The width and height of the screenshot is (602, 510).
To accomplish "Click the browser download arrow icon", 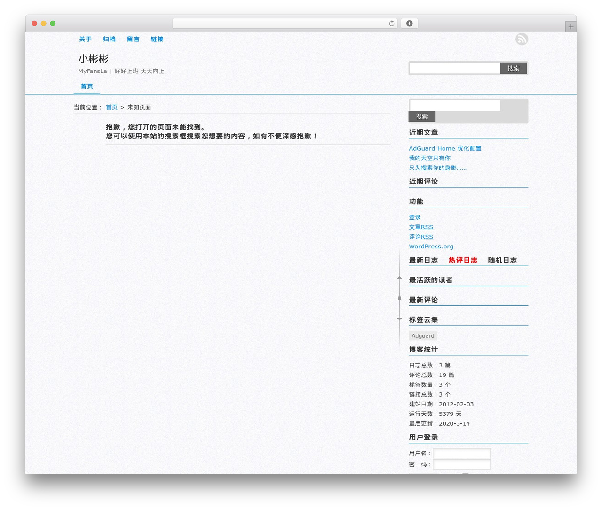I will pyautogui.click(x=409, y=24).
